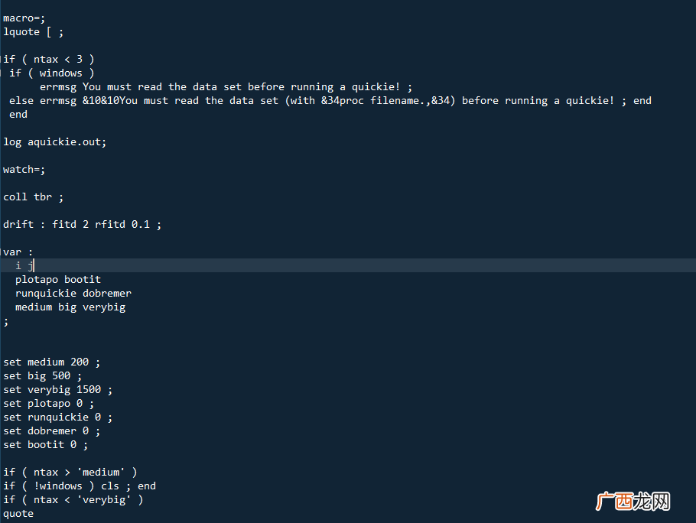Click the 'coll tbr ;' line

34,197
